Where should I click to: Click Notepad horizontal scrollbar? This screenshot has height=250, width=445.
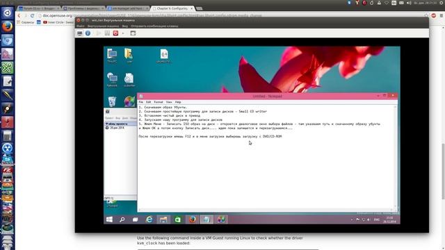(266, 210)
